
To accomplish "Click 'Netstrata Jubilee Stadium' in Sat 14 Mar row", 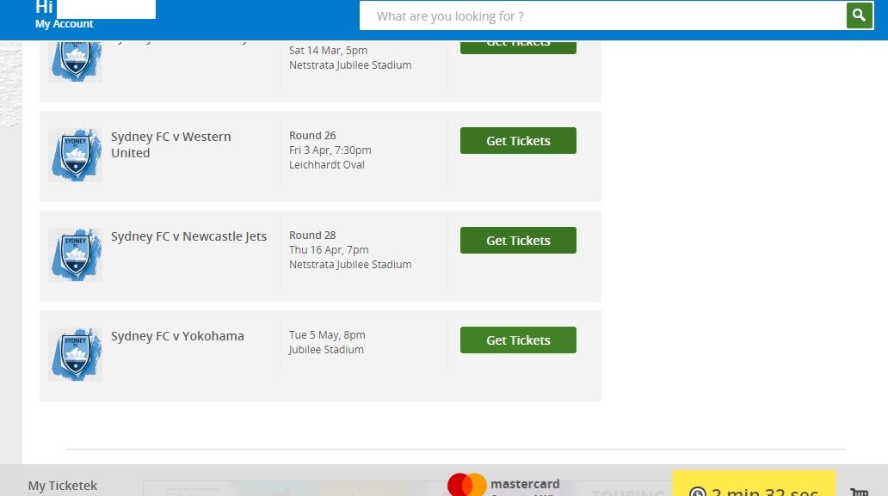I will [350, 65].
